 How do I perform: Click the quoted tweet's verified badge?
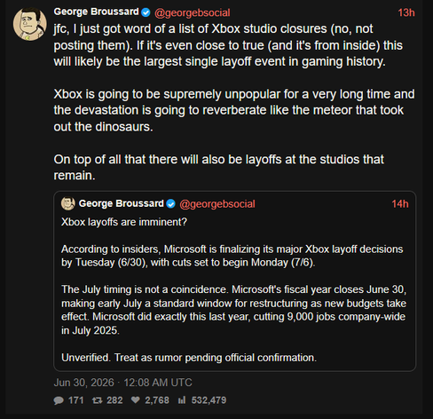tap(171, 204)
